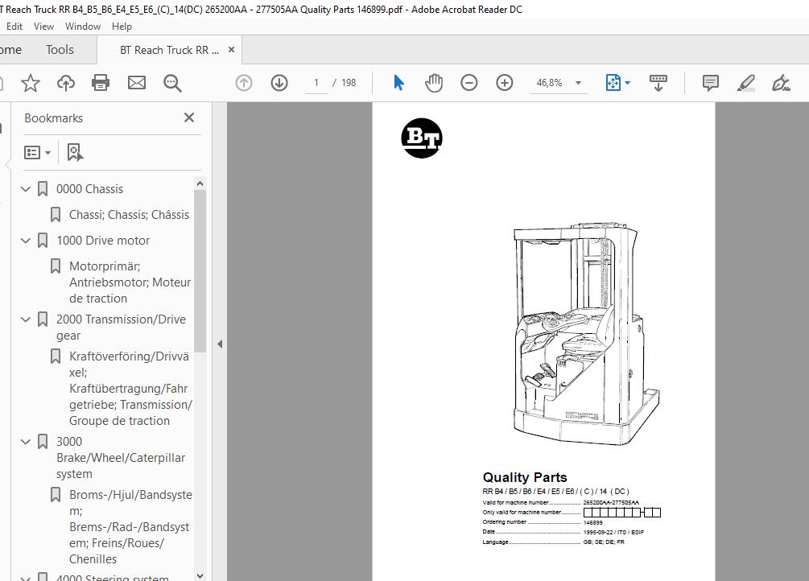Open the Window menu
The height and width of the screenshot is (581, 809).
coord(82,26)
